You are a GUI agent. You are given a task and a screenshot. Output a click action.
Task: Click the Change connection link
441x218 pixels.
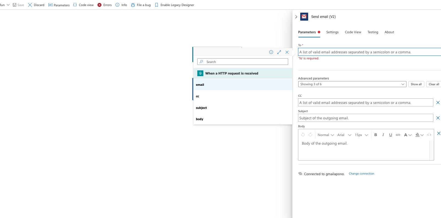click(x=361, y=174)
